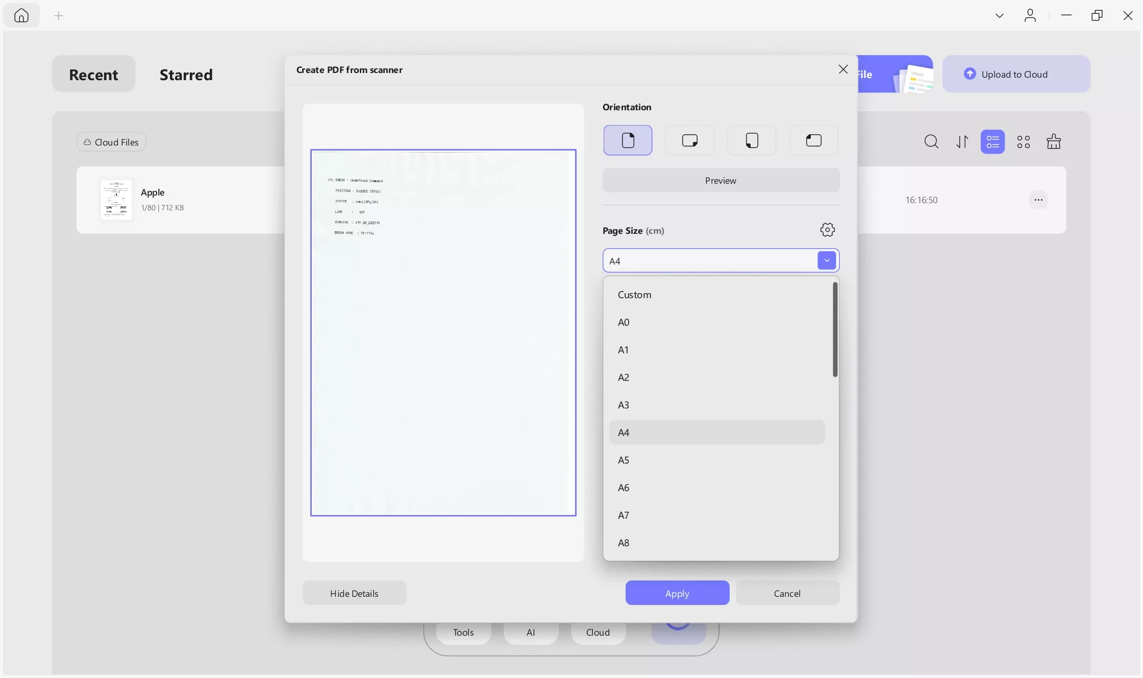Open the user account profile icon
1143x678 pixels.
1030,16
